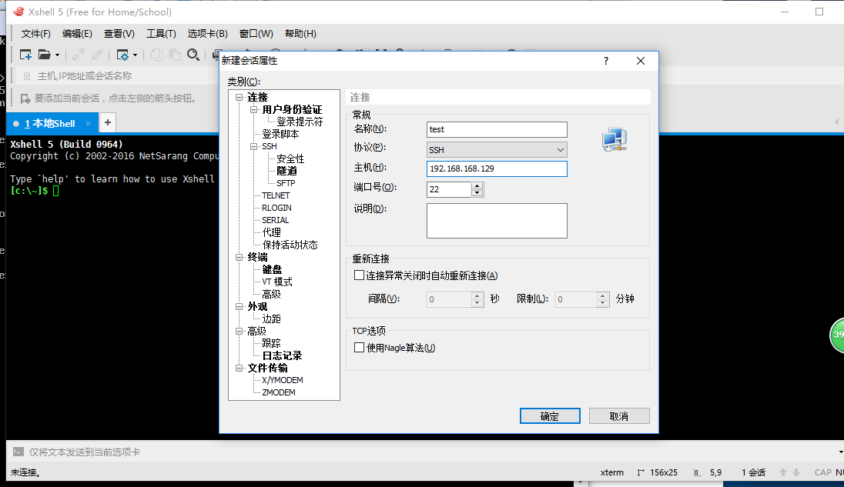Toggle the Nagle algorithm checkbox
Viewport: 844px width, 487px height.
point(359,348)
